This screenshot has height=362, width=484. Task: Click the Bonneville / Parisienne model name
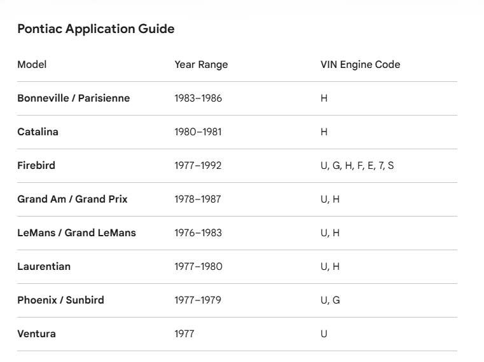tap(74, 98)
